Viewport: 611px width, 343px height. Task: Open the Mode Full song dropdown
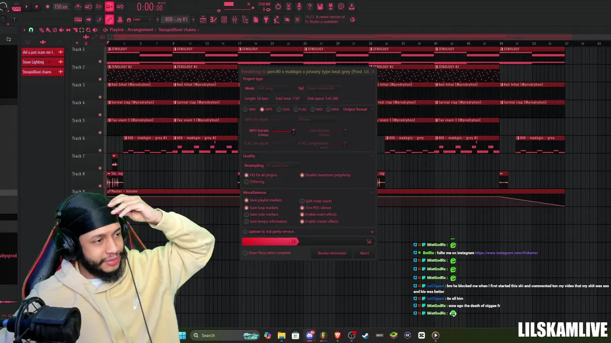coord(272,88)
